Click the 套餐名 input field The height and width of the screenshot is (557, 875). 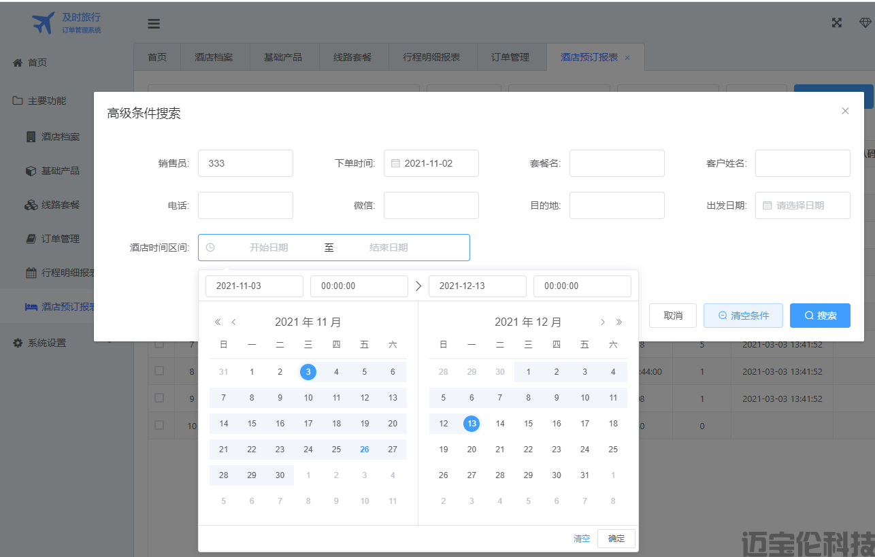pyautogui.click(x=617, y=163)
